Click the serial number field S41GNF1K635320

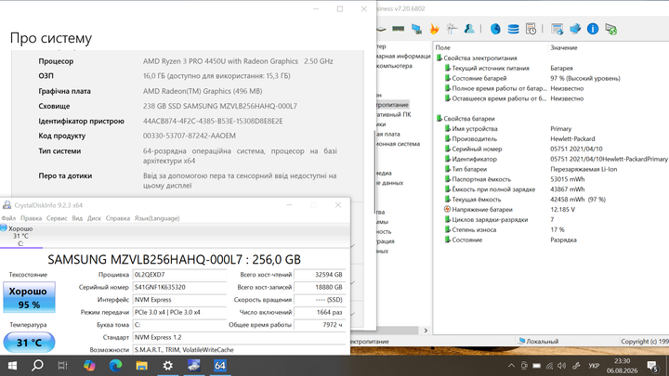(179, 287)
